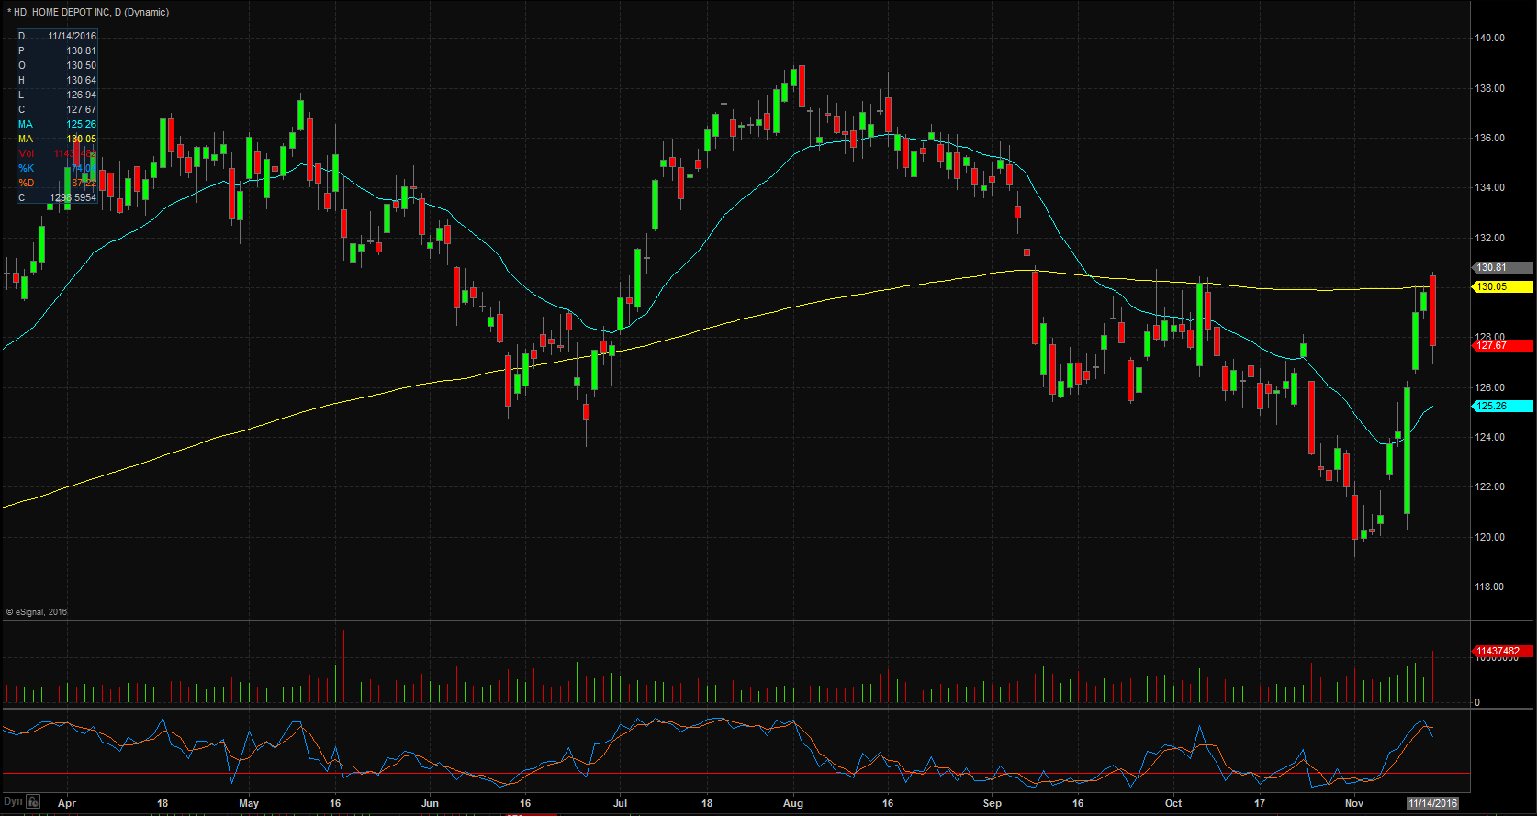
Task: Click the 138.00 price axis label
Action: (x=1489, y=89)
